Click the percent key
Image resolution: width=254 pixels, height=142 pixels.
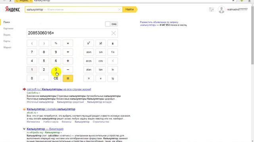(56, 43)
